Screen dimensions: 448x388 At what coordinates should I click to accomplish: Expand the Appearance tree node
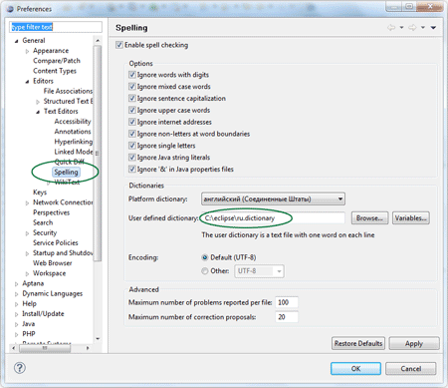pyautogui.click(x=27, y=51)
